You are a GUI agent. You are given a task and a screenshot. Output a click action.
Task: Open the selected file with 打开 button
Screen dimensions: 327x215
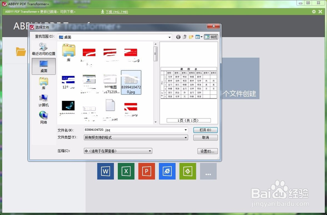(x=205, y=130)
